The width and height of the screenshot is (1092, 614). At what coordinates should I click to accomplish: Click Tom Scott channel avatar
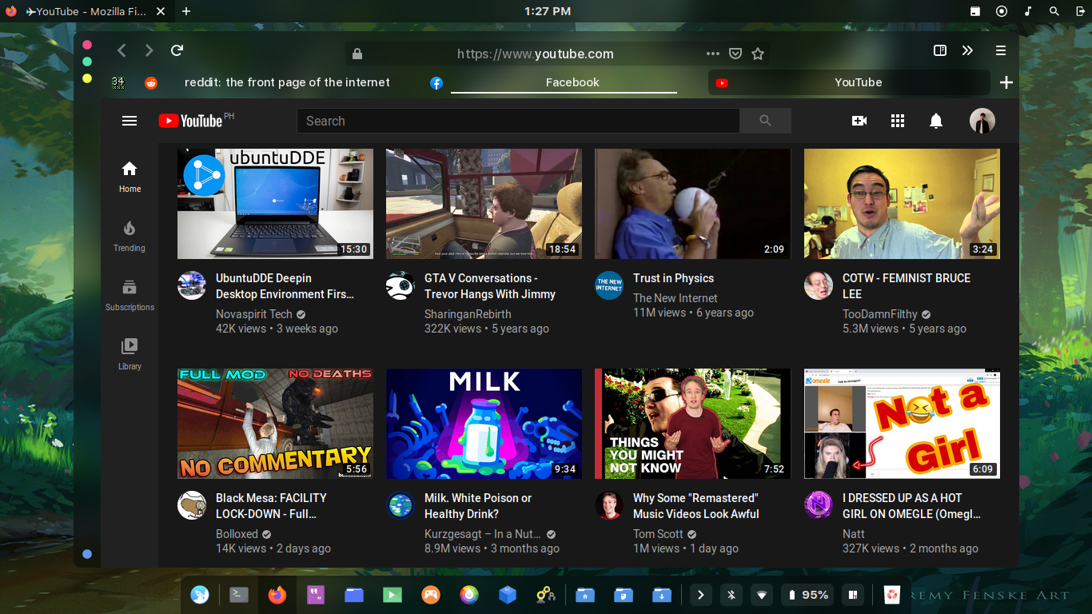click(x=609, y=505)
